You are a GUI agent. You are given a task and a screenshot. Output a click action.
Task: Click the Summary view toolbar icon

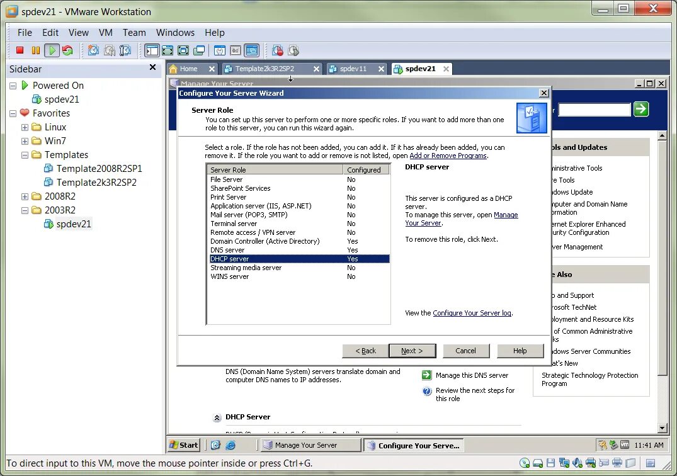click(x=220, y=50)
